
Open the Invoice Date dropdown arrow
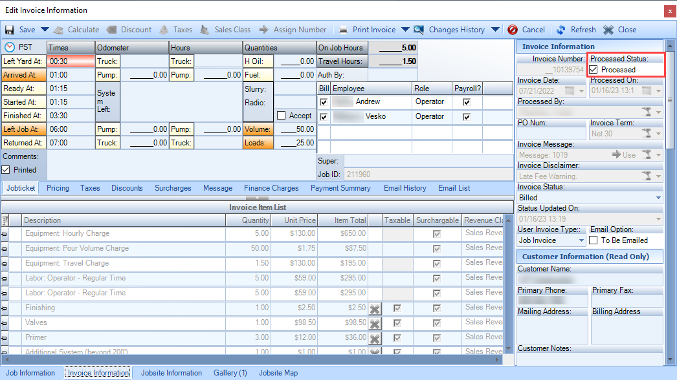pyautogui.click(x=582, y=91)
